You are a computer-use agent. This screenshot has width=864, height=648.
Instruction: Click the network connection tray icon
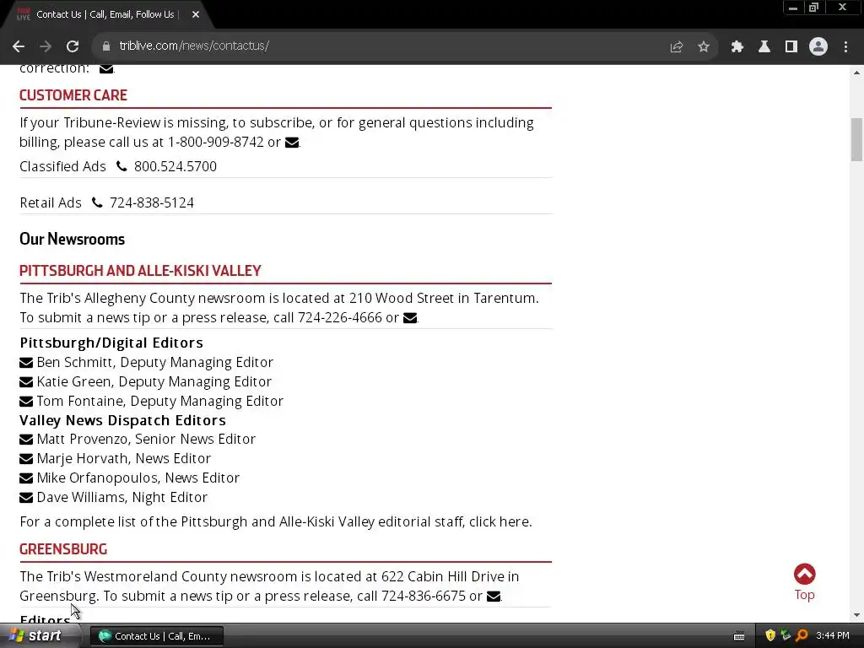(x=786, y=636)
